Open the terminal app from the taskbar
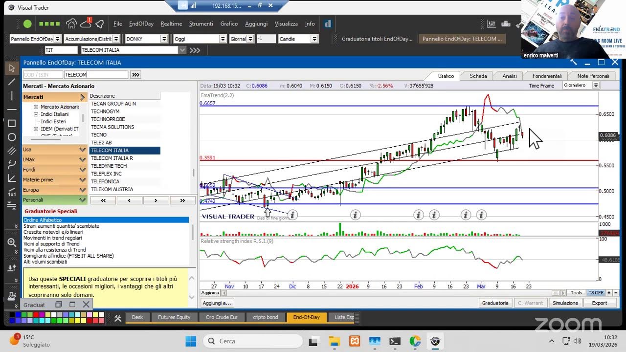626x352 pixels. tap(395, 341)
